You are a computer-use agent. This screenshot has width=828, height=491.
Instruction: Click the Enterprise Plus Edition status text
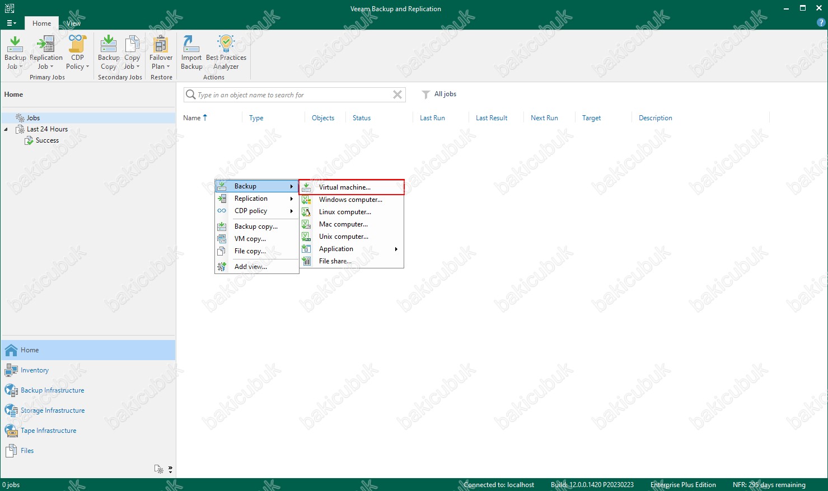683,485
